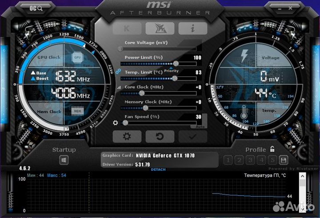Click the Температура ГП graph title
The image size is (320, 218).
tap(265, 175)
